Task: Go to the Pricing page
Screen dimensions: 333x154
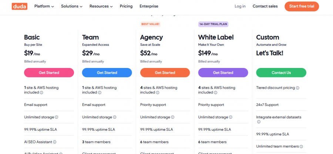Action: click(126, 6)
